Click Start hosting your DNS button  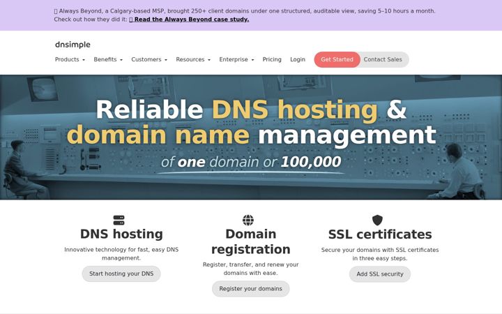[121, 274]
